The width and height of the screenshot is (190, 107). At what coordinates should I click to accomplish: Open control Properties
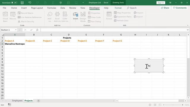[94, 13]
